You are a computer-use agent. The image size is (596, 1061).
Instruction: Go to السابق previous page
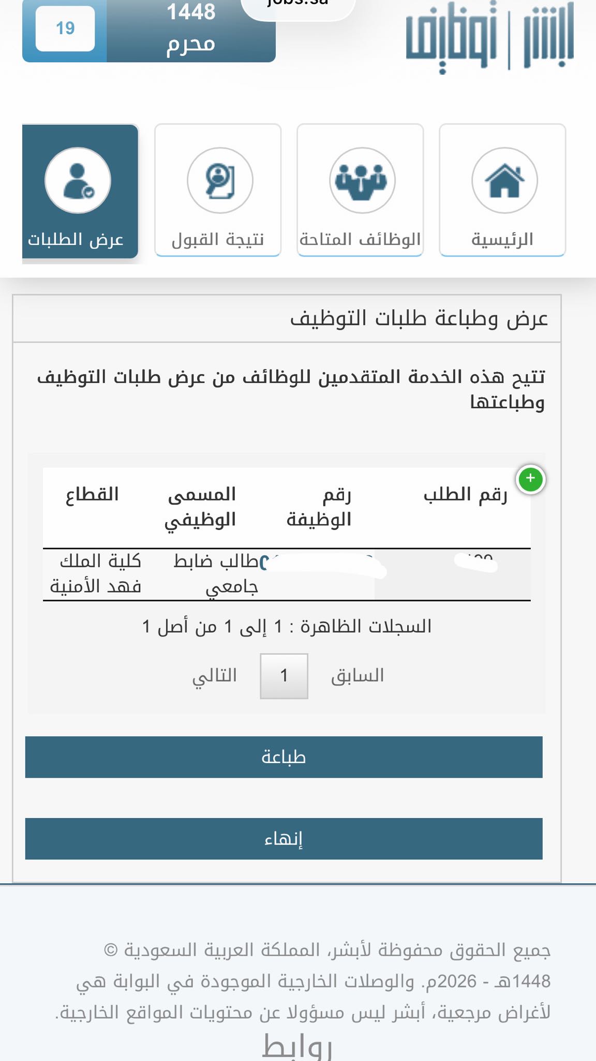357,676
